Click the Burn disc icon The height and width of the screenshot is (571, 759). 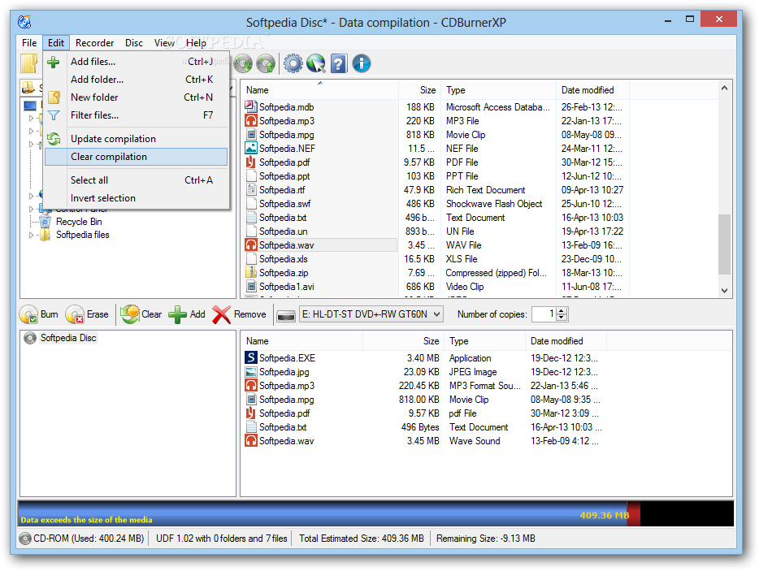point(28,314)
